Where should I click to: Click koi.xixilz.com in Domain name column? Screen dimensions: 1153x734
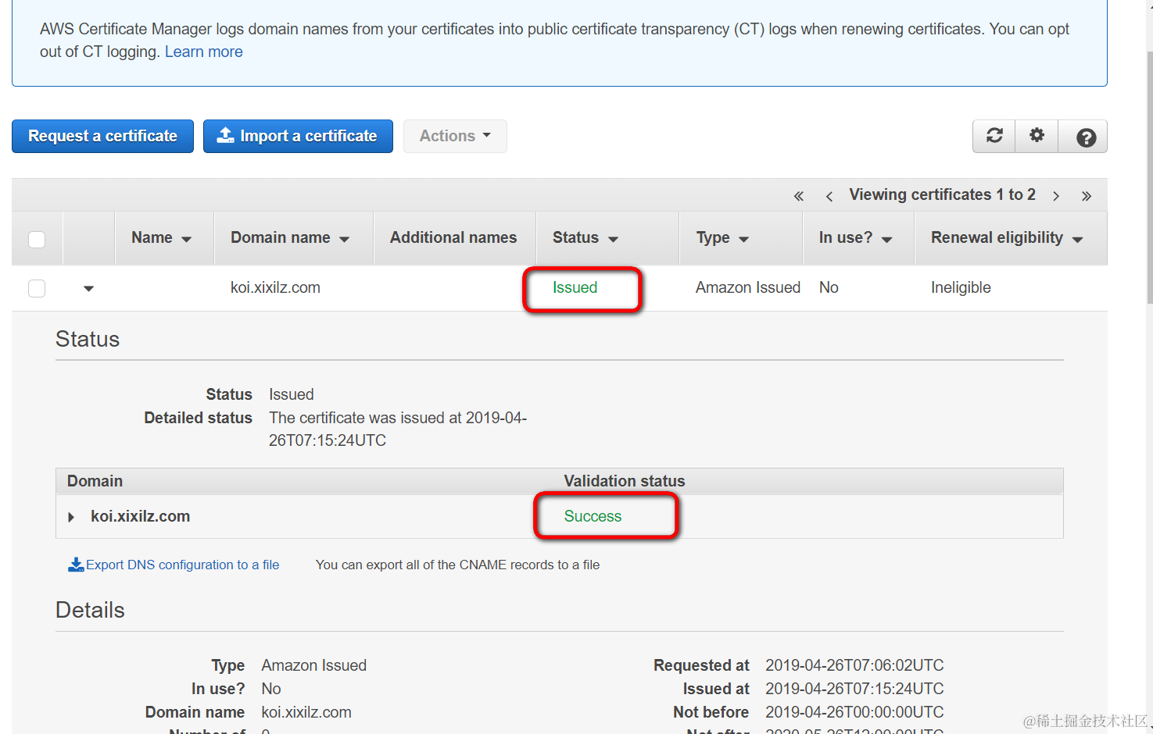click(x=275, y=287)
